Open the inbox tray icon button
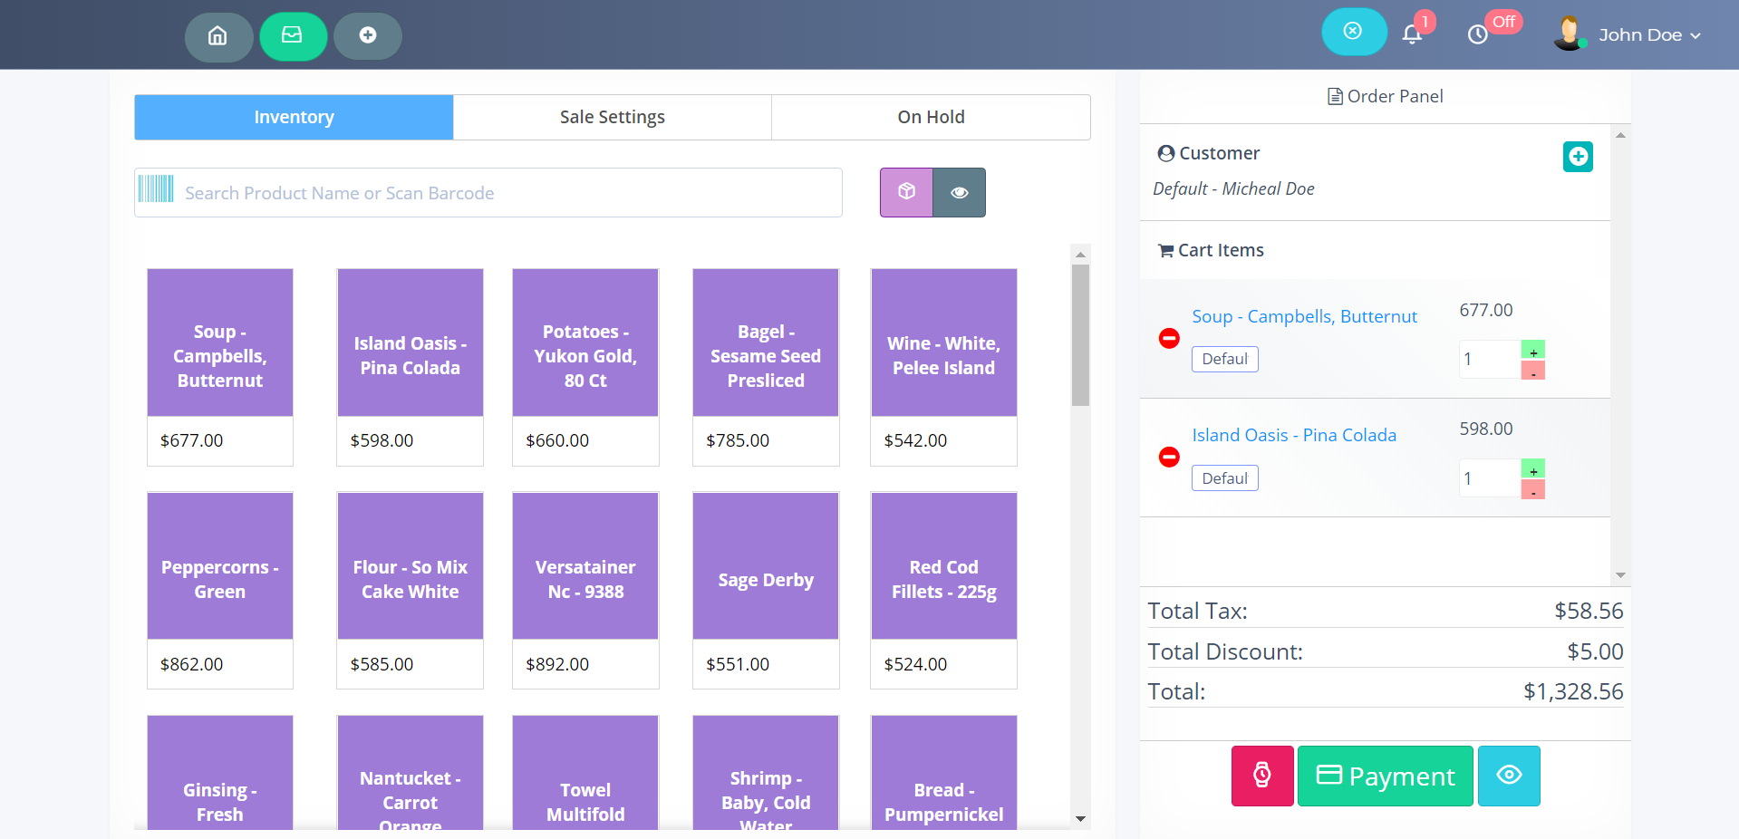The width and height of the screenshot is (1739, 839). tap(293, 36)
